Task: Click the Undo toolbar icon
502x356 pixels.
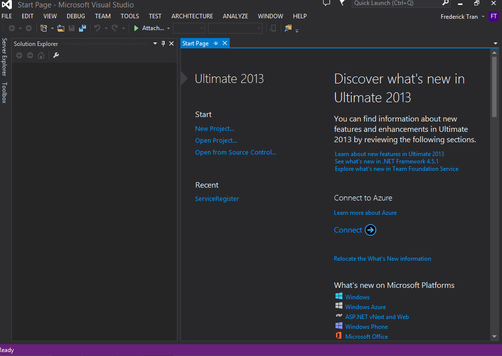Action: tap(97, 29)
